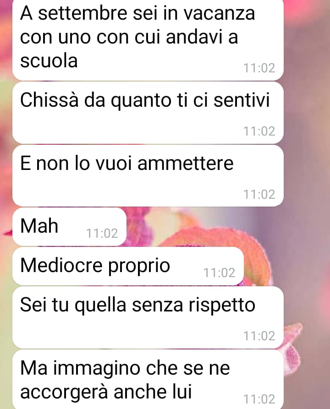Click the timestamp under 'Sei tu quella senza rispetto'
330x409 pixels.
[x=259, y=336]
